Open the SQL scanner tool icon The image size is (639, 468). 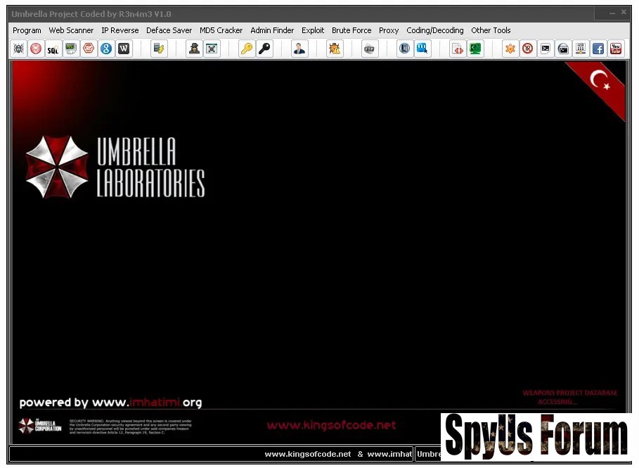click(x=53, y=49)
